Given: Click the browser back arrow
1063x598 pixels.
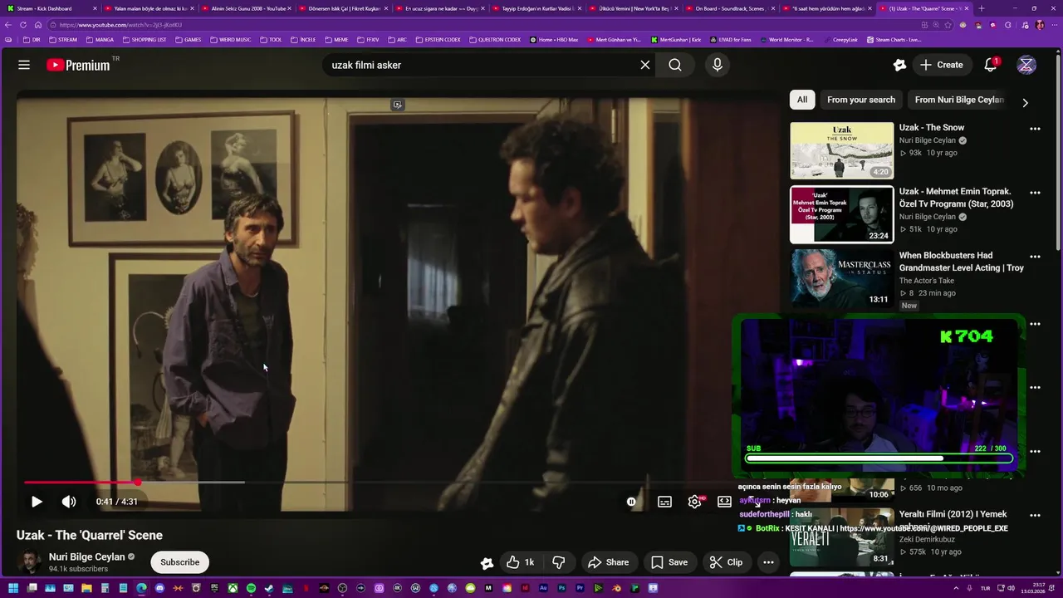Looking at the screenshot, I should tap(9, 25).
